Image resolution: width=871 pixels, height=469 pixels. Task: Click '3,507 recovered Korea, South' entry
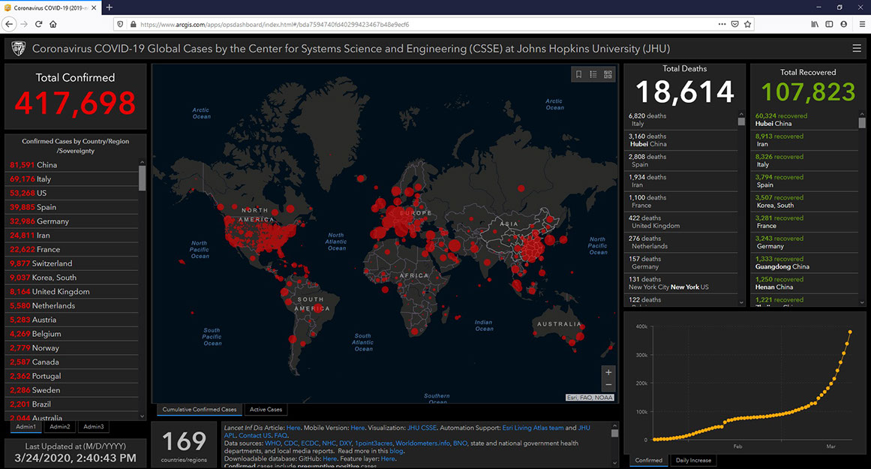coord(804,202)
